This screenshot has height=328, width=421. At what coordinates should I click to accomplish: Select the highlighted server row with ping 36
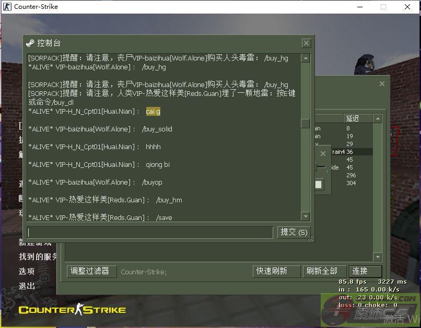pyautogui.click(x=352, y=152)
